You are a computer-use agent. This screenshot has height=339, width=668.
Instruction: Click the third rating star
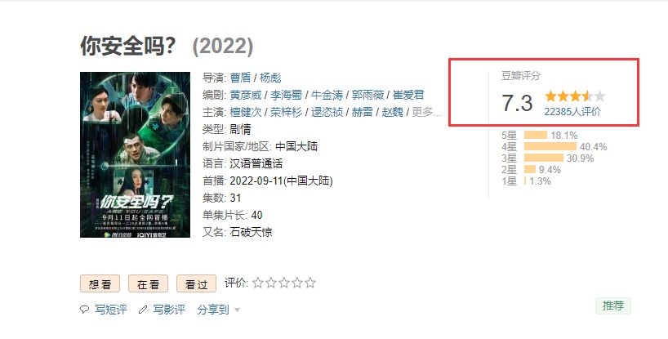point(284,283)
